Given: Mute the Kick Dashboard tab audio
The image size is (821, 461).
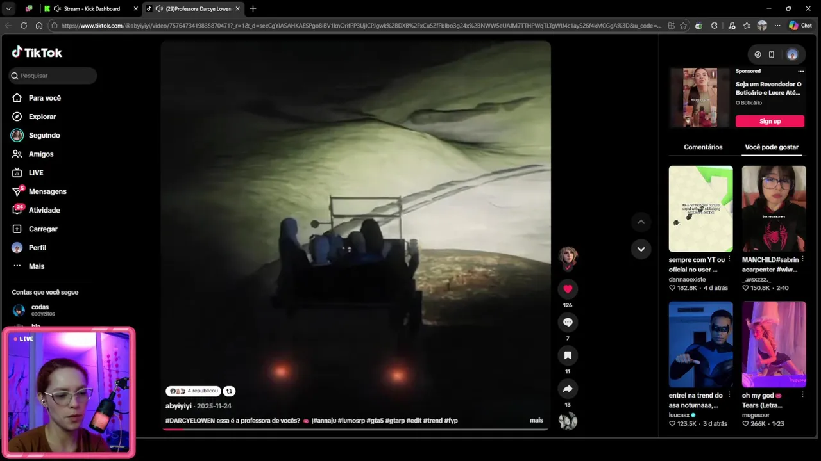Looking at the screenshot, I should (57, 8).
